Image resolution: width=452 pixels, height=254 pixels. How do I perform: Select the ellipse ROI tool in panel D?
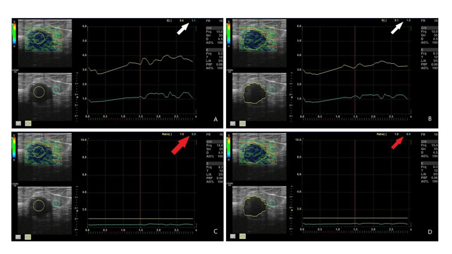pos(242,236)
